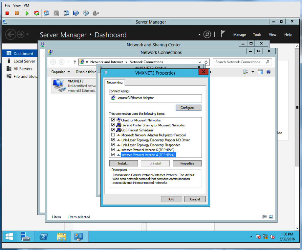The image size is (302, 250).
Task: Open the change view options dropdown arrow
Action: click(252, 72)
